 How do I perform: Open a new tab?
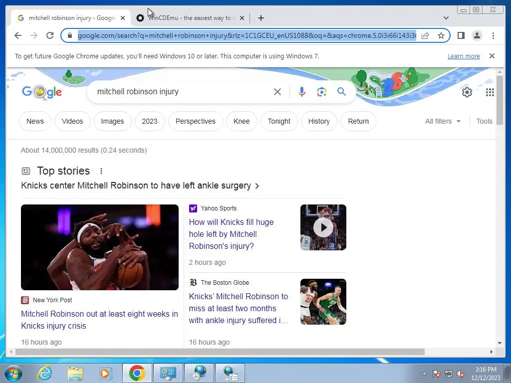260,18
